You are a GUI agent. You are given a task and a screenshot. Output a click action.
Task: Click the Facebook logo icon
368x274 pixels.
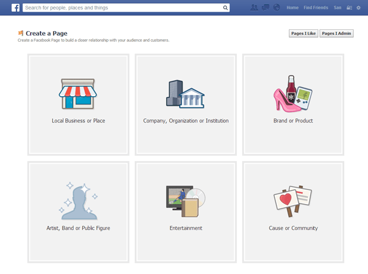15,8
